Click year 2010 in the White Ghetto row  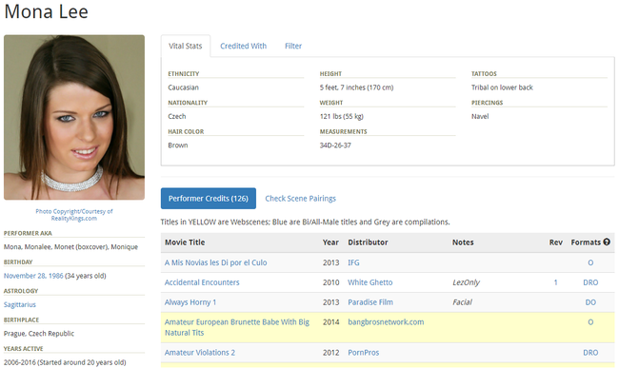(330, 282)
